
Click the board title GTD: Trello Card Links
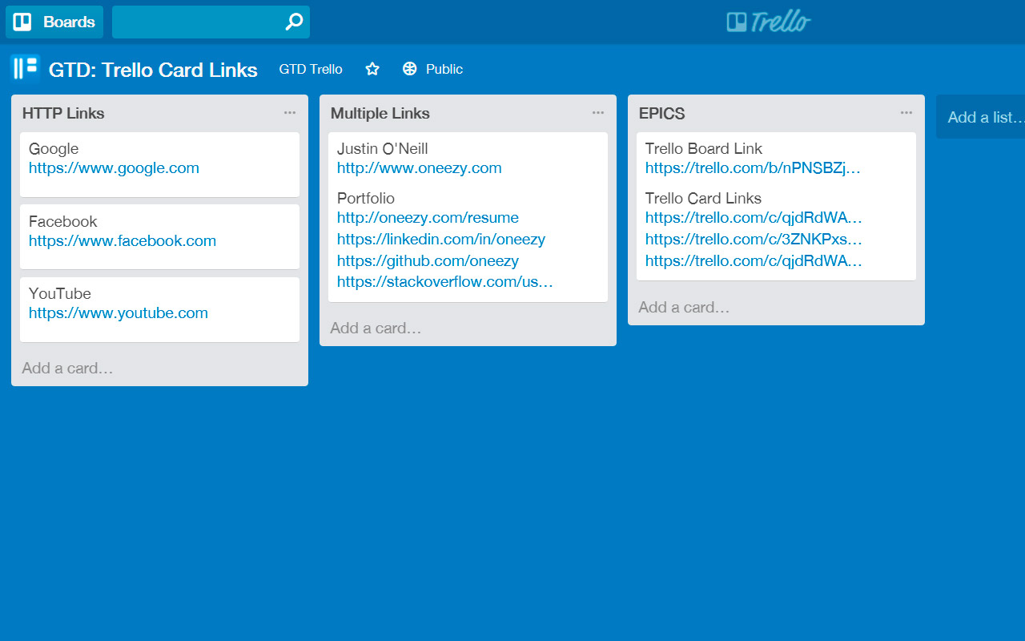click(153, 70)
